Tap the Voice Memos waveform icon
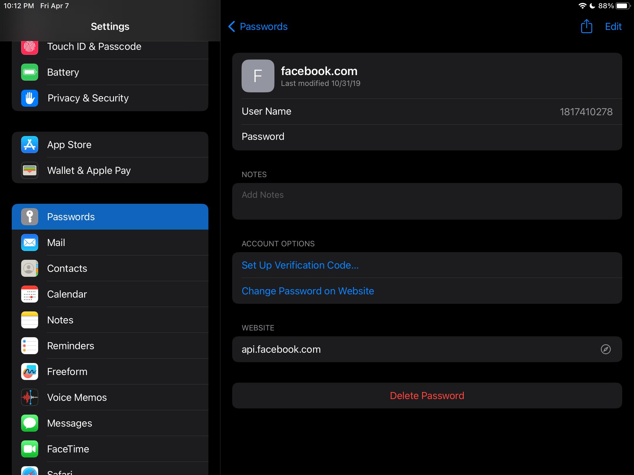Screen dimensions: 634x475 point(30,397)
